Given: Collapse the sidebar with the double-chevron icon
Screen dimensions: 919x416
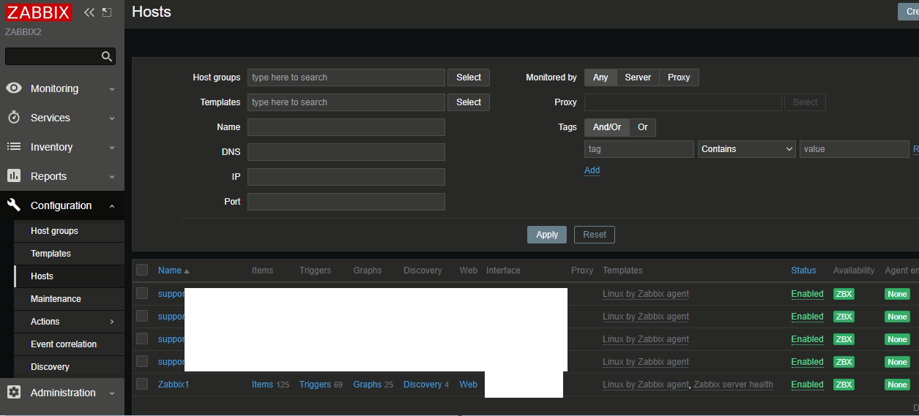Looking at the screenshot, I should (89, 12).
